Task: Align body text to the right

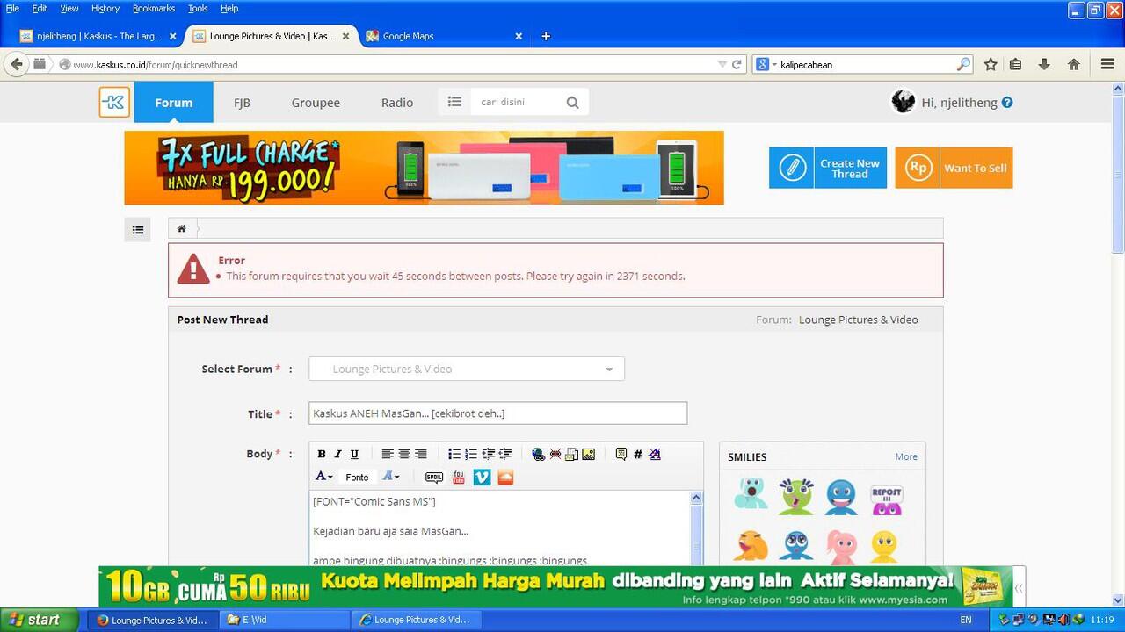Action: 421,454
